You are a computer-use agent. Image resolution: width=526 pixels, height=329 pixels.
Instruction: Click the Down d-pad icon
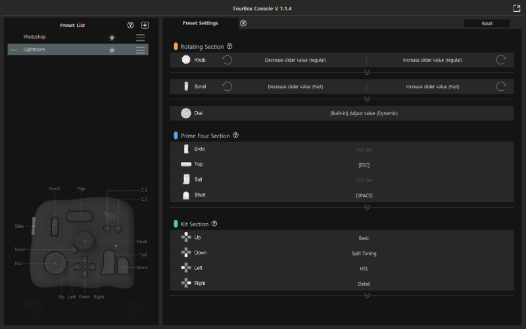click(186, 253)
